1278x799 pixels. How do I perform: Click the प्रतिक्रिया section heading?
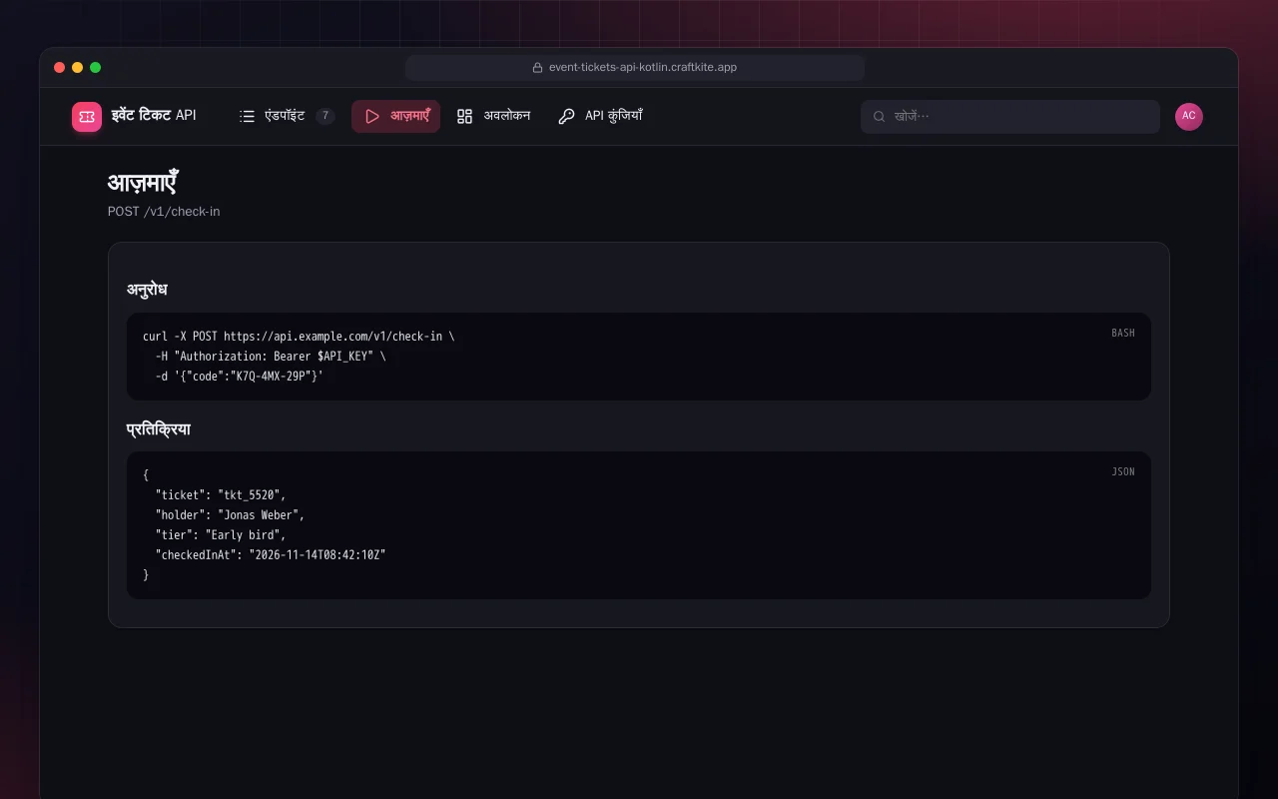(x=159, y=429)
